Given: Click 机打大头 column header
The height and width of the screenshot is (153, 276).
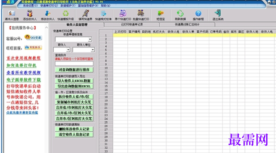Looking at the screenshot, I should click(x=159, y=32).
